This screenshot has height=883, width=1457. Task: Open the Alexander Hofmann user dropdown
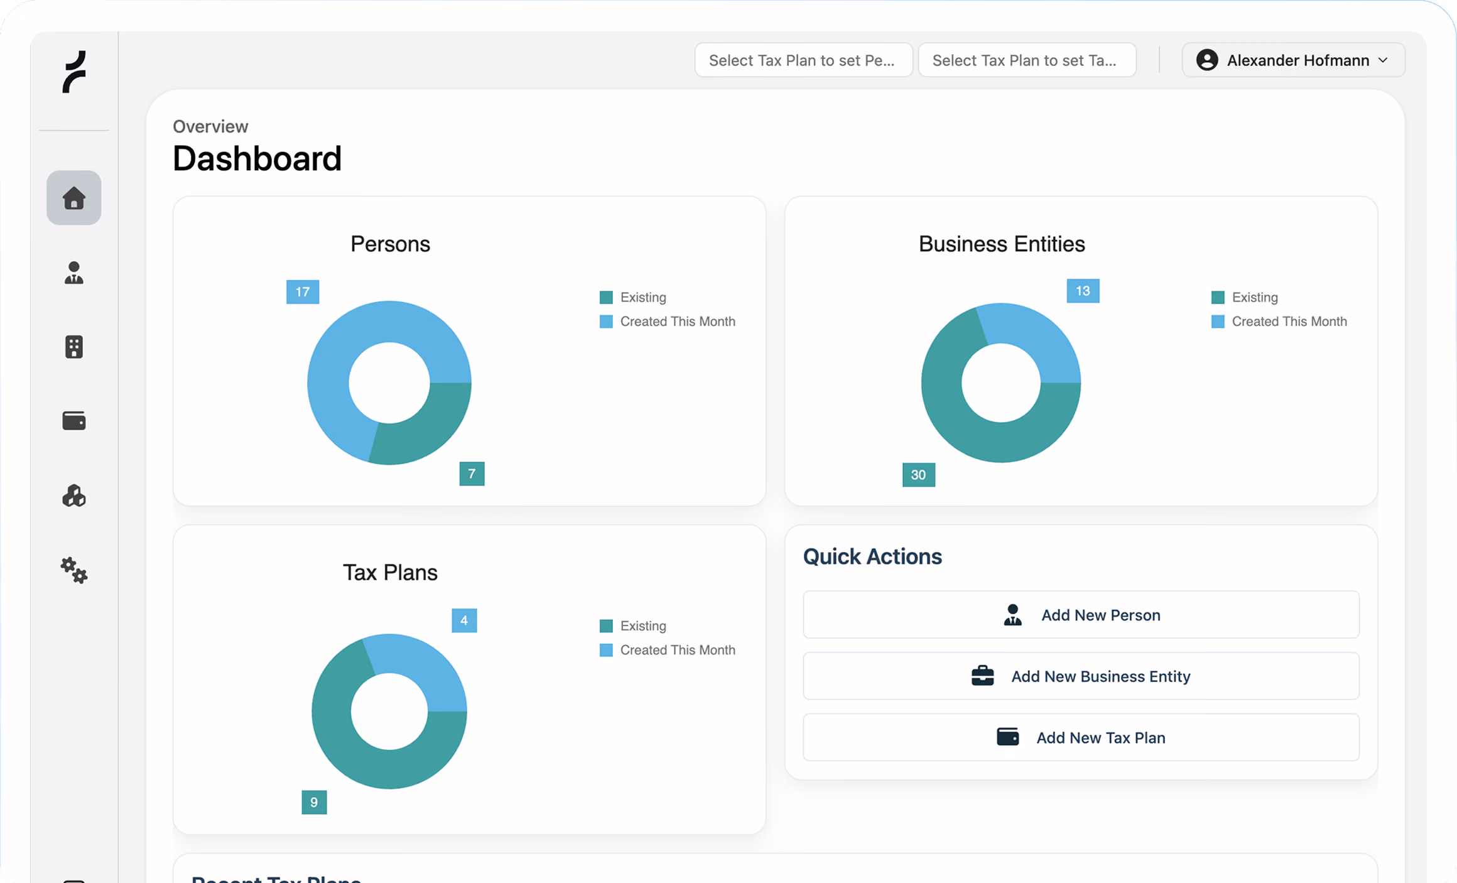pyautogui.click(x=1293, y=60)
